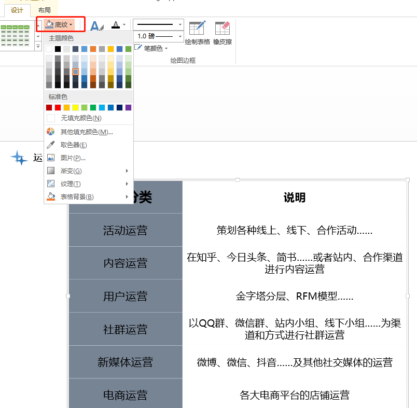417x408 pixels.
Task: Switch to the 设计 tab
Action: (17, 10)
